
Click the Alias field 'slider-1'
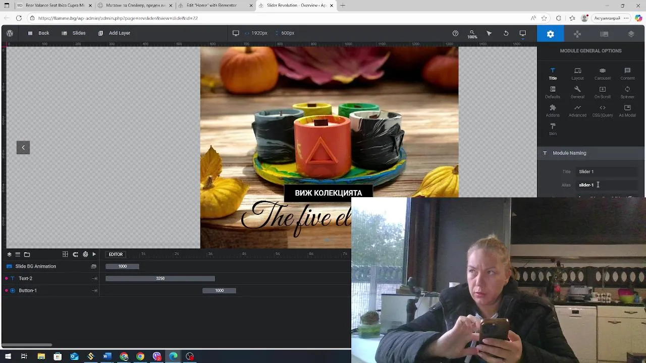[607, 185]
